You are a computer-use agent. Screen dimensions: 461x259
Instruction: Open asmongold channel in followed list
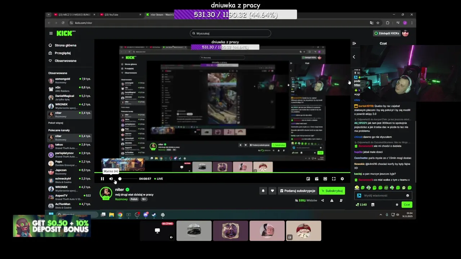[69, 81]
